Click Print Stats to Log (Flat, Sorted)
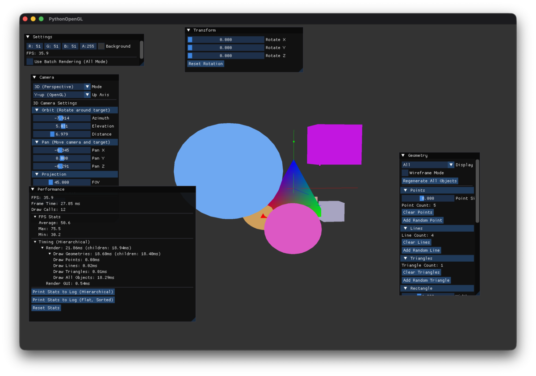The image size is (536, 376). [x=73, y=300]
